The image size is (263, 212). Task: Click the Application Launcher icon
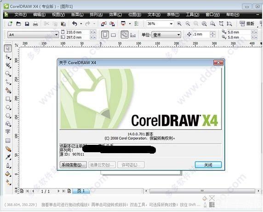click(x=123, y=23)
